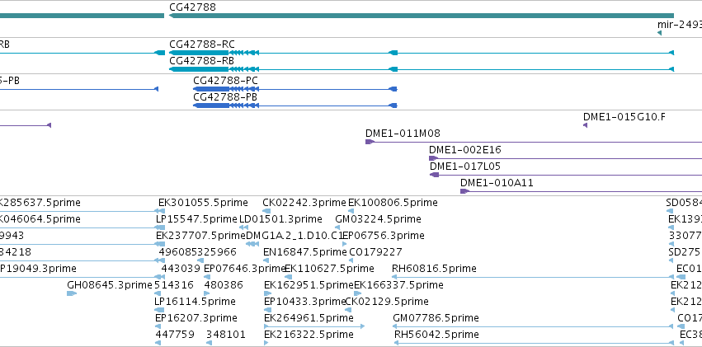The image size is (702, 347).
Task: Select EST CK02242.3prime
Action: click(304, 203)
